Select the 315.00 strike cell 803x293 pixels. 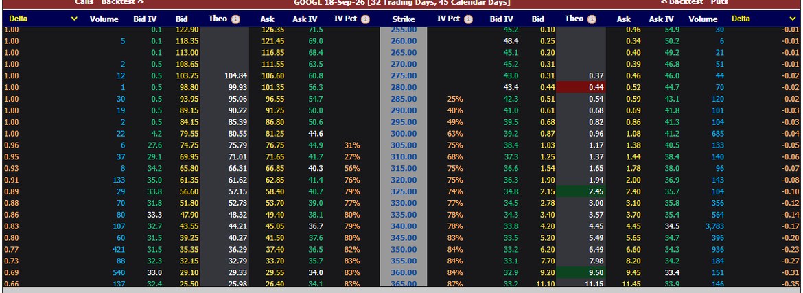(404, 169)
